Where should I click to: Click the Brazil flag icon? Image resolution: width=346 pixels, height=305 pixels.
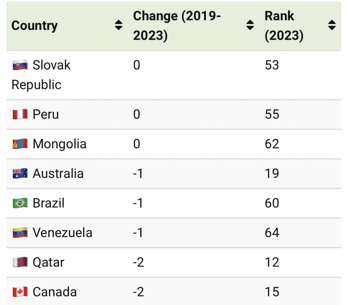pyautogui.click(x=20, y=203)
